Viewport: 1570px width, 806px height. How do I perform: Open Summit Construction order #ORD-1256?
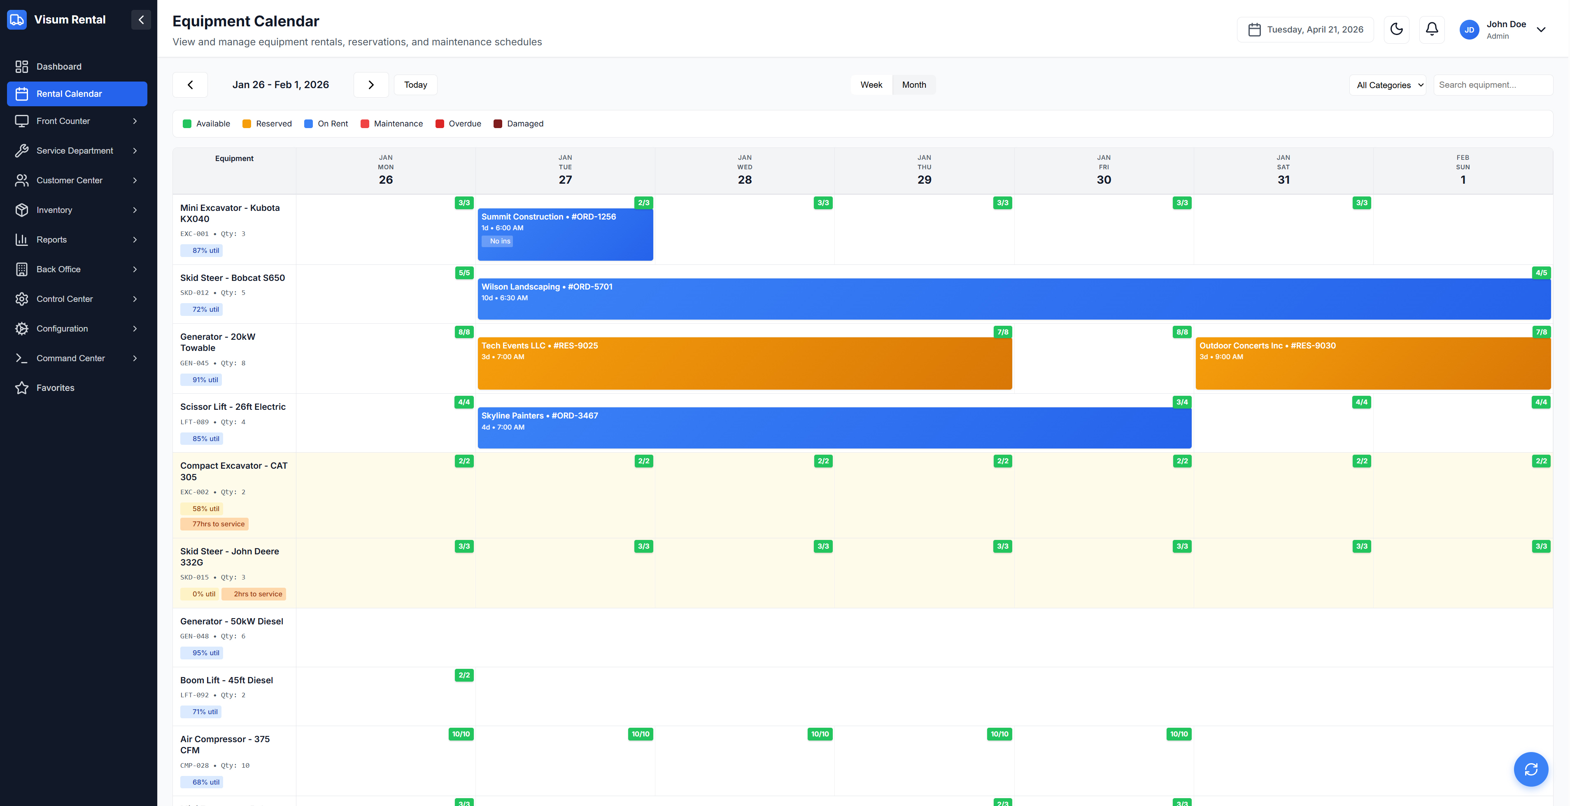(x=565, y=235)
